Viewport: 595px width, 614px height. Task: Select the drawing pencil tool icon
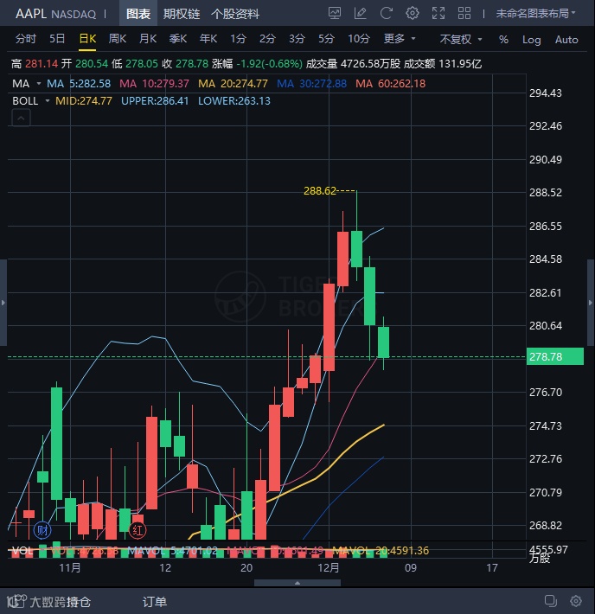[361, 13]
